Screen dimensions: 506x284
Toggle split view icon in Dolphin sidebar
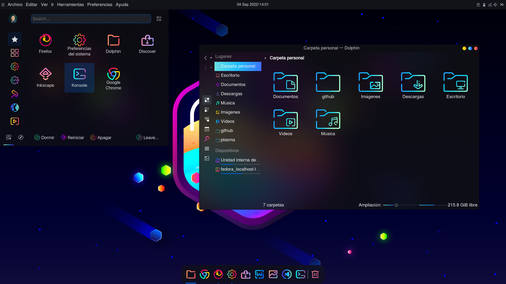click(x=207, y=129)
